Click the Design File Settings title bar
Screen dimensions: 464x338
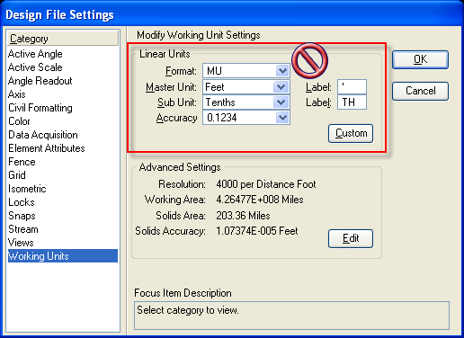[232, 14]
